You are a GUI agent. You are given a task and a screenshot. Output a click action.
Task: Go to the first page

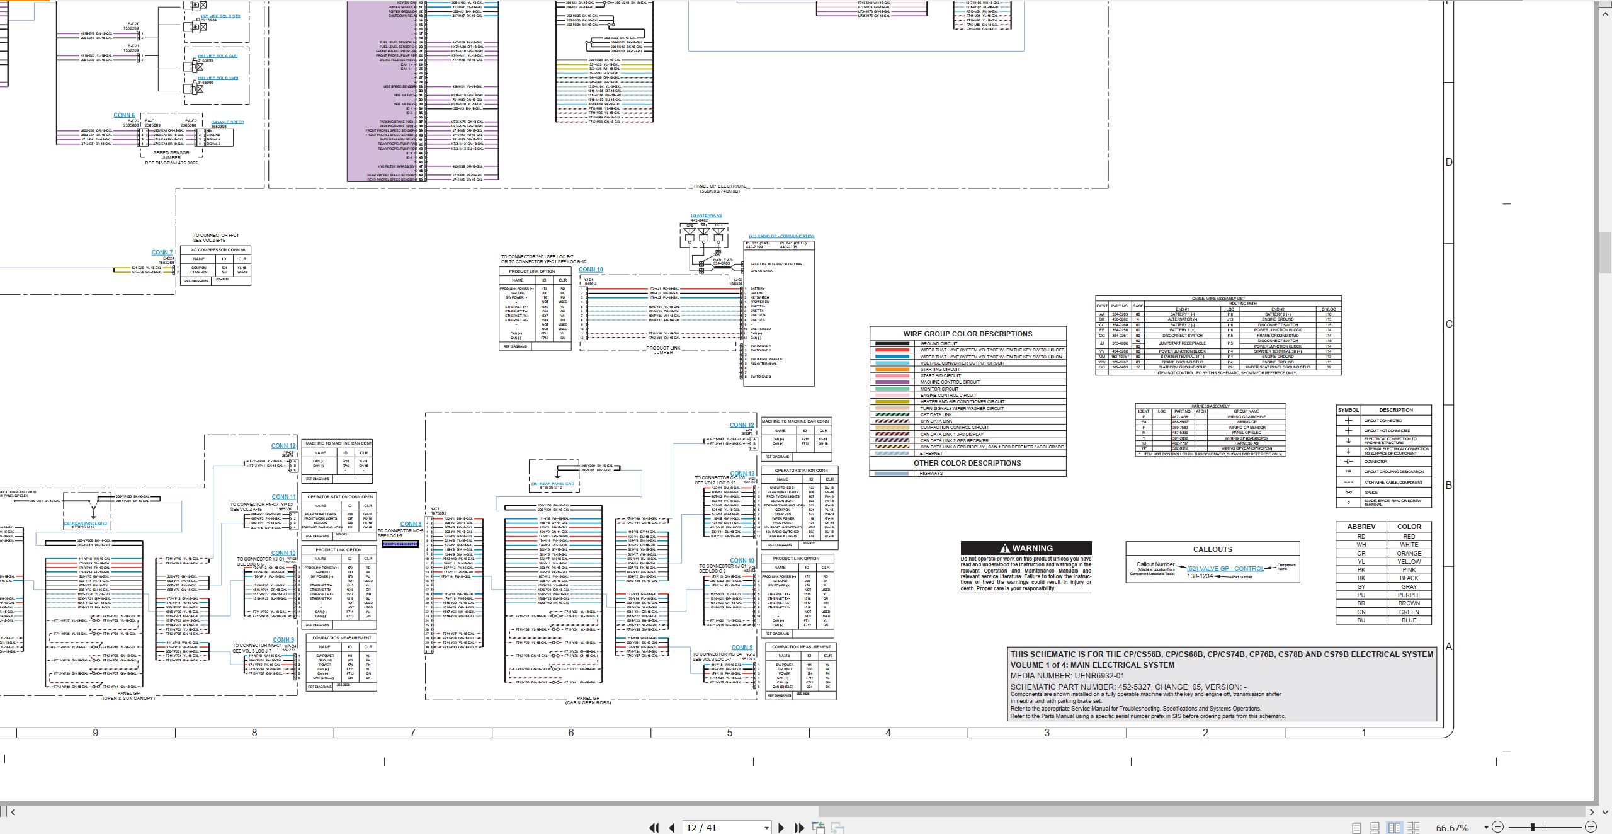click(x=654, y=828)
